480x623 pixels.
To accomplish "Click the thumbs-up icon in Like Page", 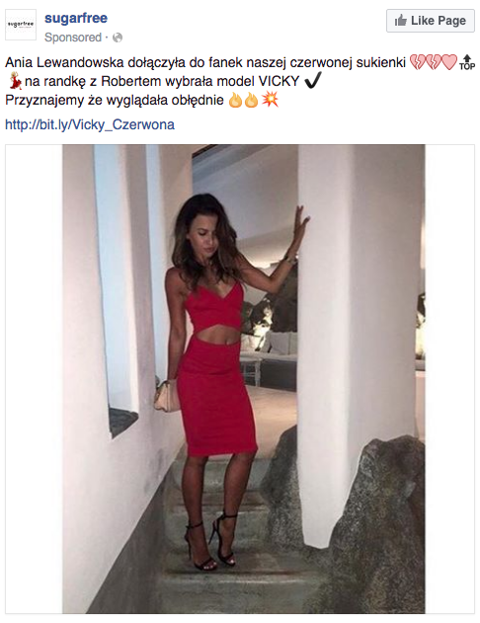I will tap(401, 21).
